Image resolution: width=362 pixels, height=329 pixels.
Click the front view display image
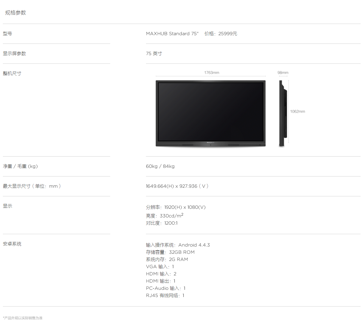pos(211,113)
